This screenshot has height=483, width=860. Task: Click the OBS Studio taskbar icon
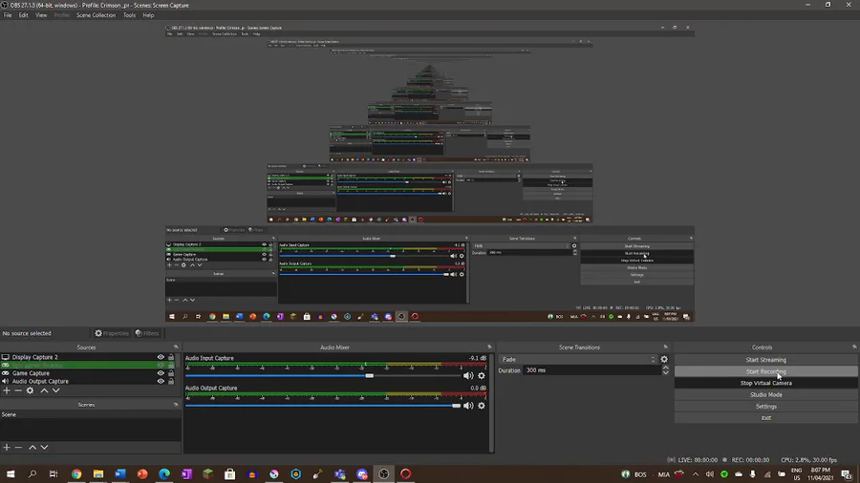pyautogui.click(x=383, y=473)
